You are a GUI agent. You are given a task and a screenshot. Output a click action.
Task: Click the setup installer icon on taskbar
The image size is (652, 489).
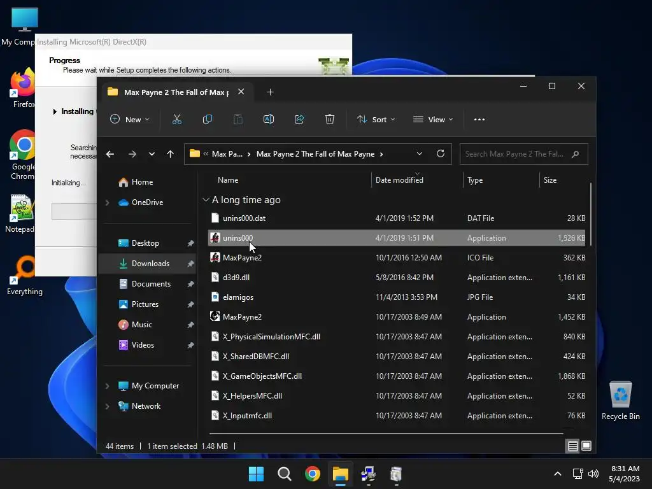(368, 474)
